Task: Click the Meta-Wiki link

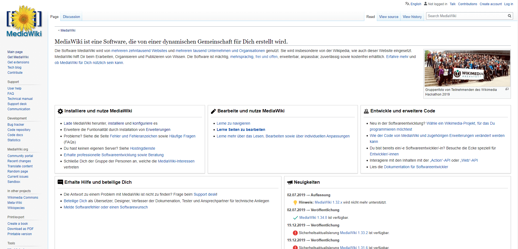Action: coord(15,203)
